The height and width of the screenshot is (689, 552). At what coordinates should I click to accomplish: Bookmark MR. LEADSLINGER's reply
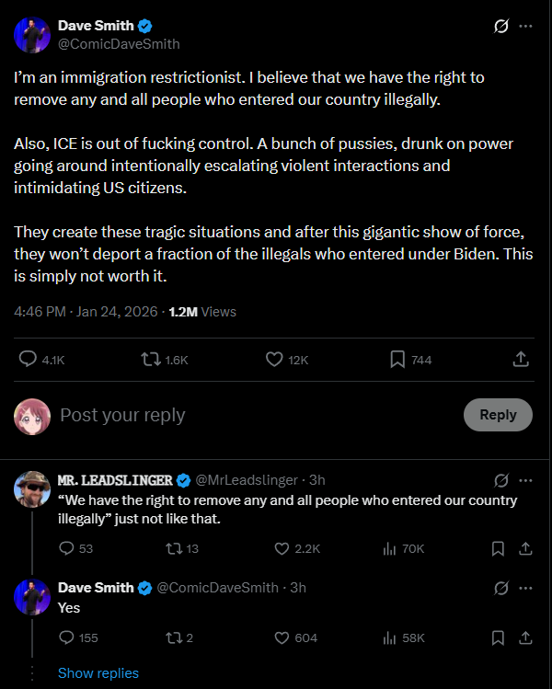point(498,548)
